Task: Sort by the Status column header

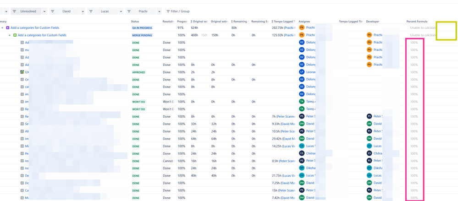Action: pyautogui.click(x=135, y=22)
